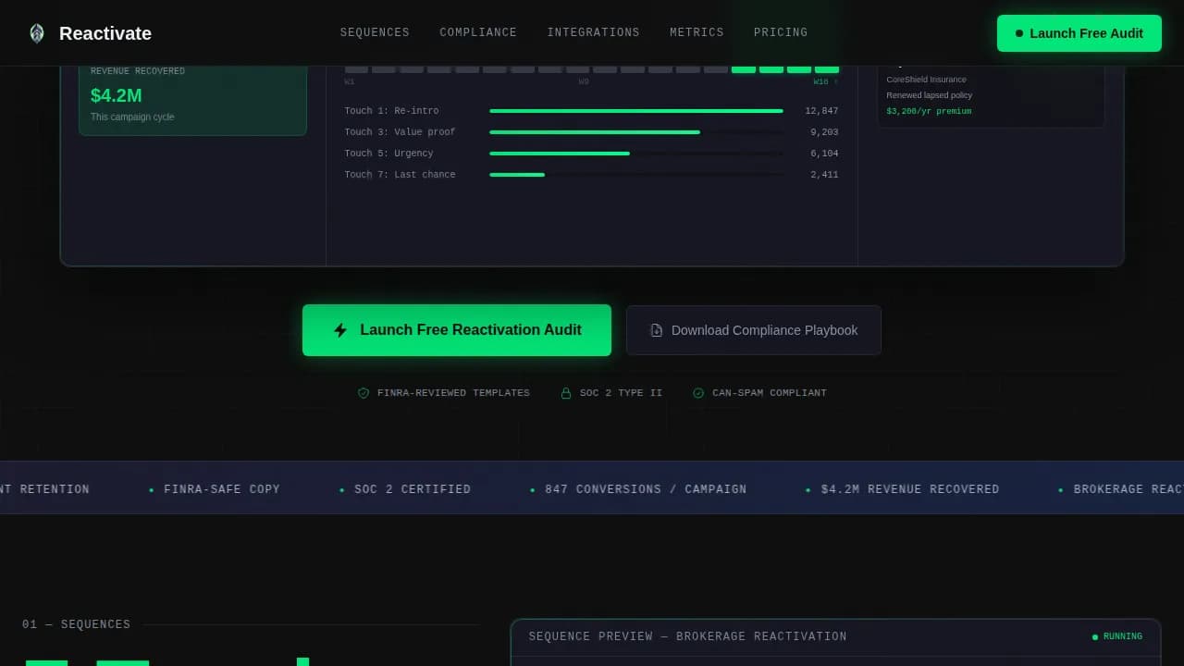Image resolution: width=1184 pixels, height=666 pixels.
Task: Select Metrics in the navigation
Action: pos(697,32)
